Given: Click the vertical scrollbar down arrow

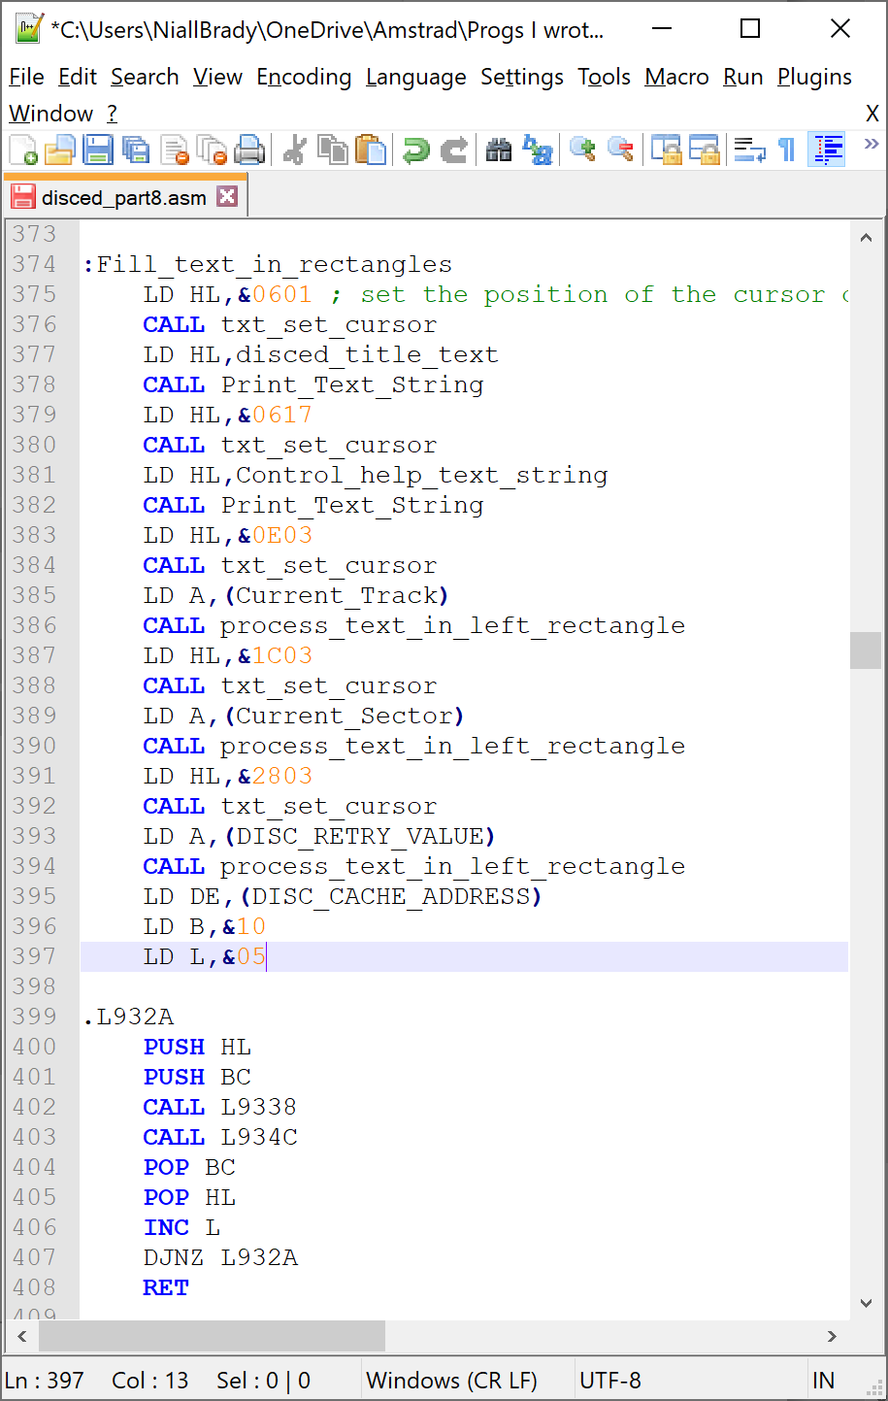Looking at the screenshot, I should coord(866,1303).
